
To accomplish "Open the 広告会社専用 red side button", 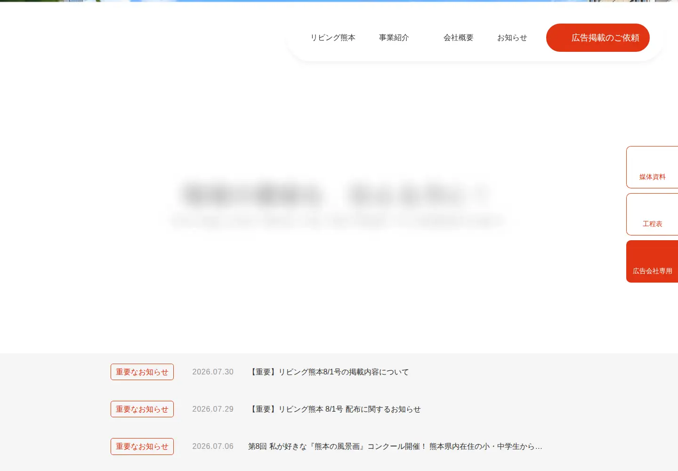I will pyautogui.click(x=652, y=261).
